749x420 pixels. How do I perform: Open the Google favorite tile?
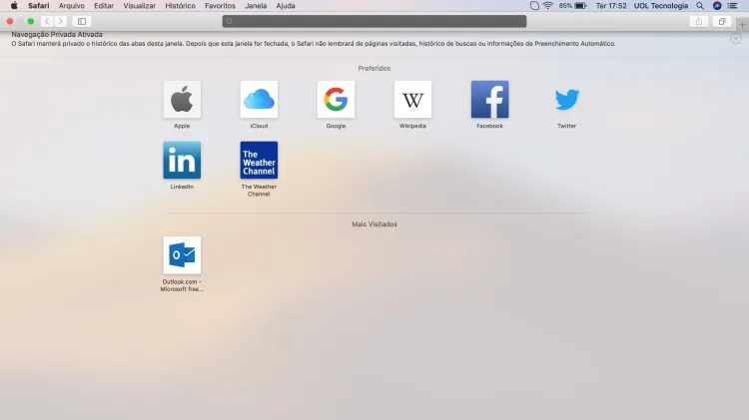[x=336, y=100]
